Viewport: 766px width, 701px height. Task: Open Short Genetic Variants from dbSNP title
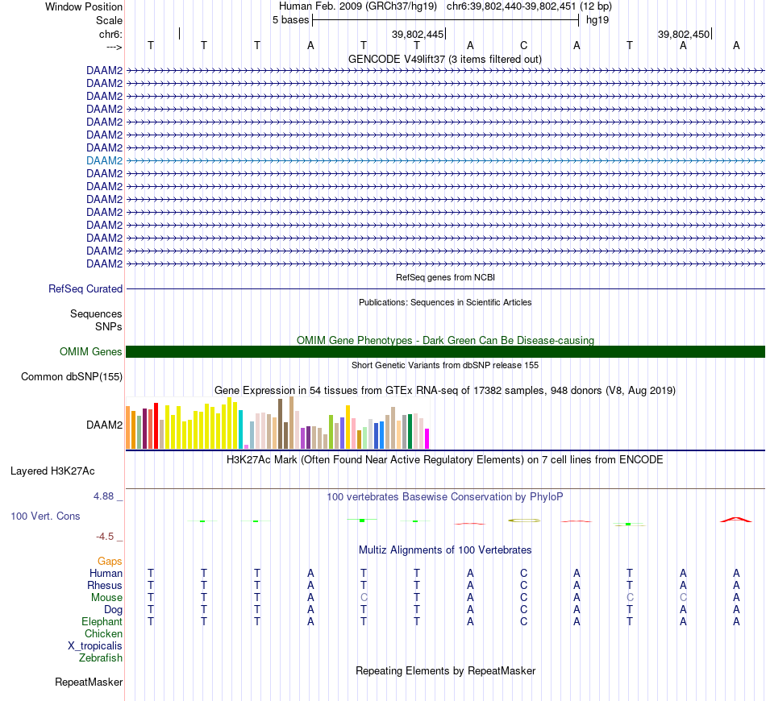[445, 365]
